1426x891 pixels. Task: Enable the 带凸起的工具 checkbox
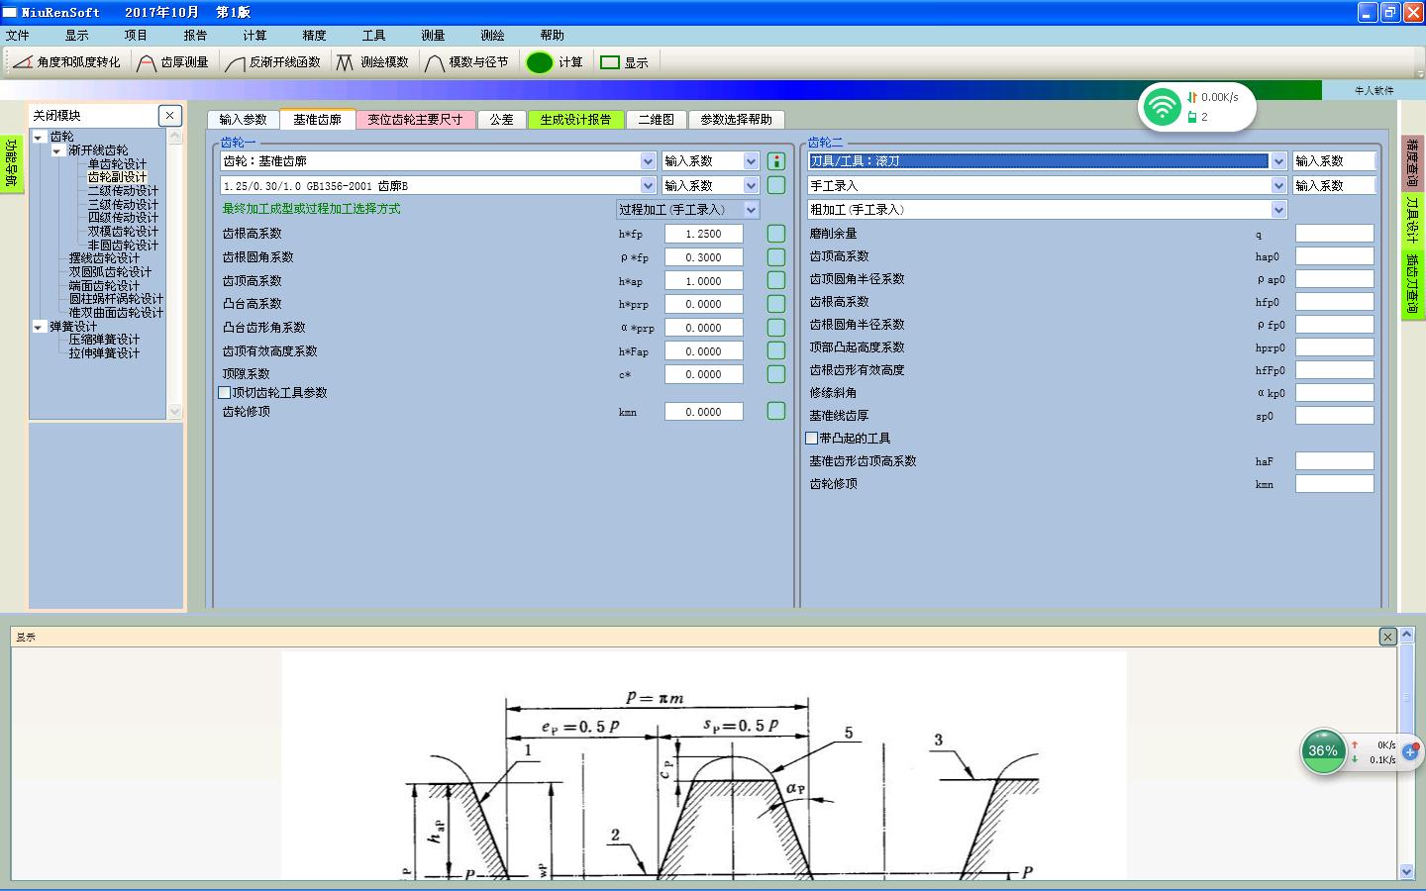click(x=812, y=438)
